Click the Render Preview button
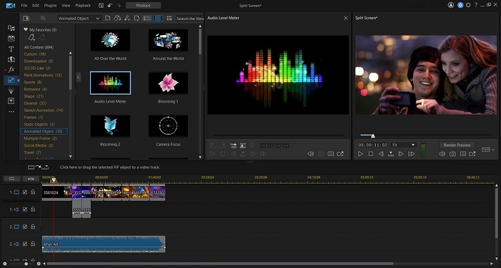Image resolution: width=501 pixels, height=268 pixels. tap(456, 145)
